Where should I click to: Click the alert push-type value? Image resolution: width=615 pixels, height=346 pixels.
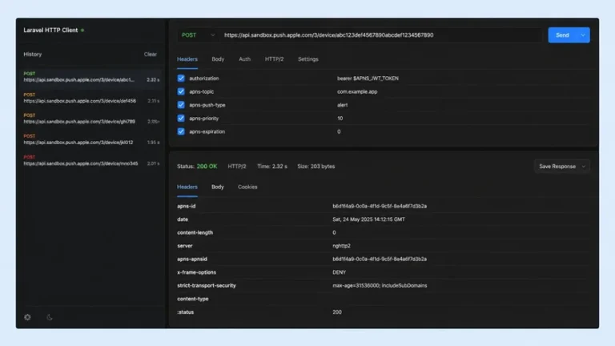click(343, 105)
